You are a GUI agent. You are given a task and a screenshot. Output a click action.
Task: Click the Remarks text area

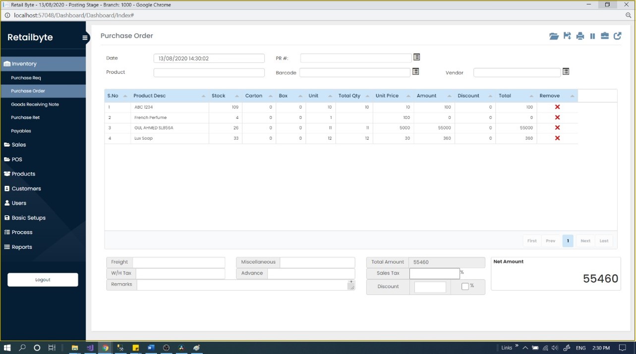coord(246,285)
